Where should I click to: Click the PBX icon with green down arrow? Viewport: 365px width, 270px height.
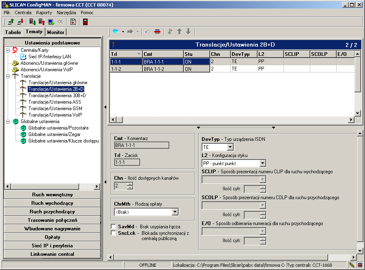coord(32,22)
